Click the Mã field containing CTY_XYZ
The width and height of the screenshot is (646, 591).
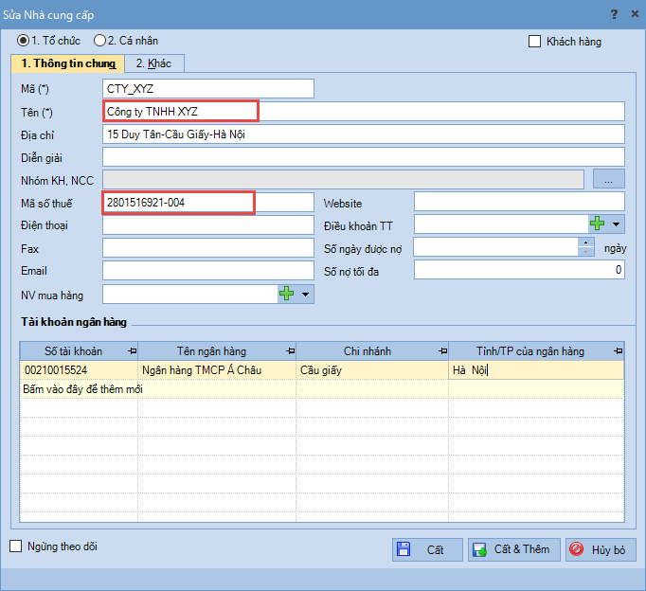pos(208,88)
